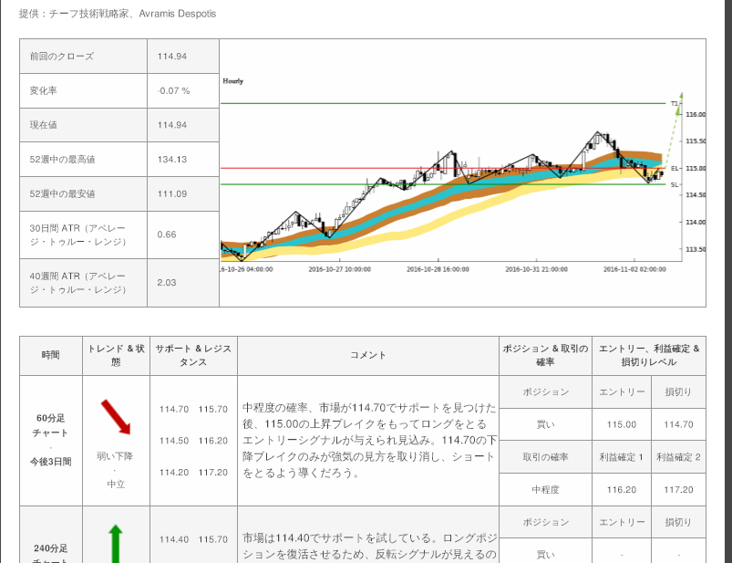Image resolution: width=732 pixels, height=563 pixels.
Task: Click the 2016-10-28 16:00:00 time axis label
Action: point(438,269)
